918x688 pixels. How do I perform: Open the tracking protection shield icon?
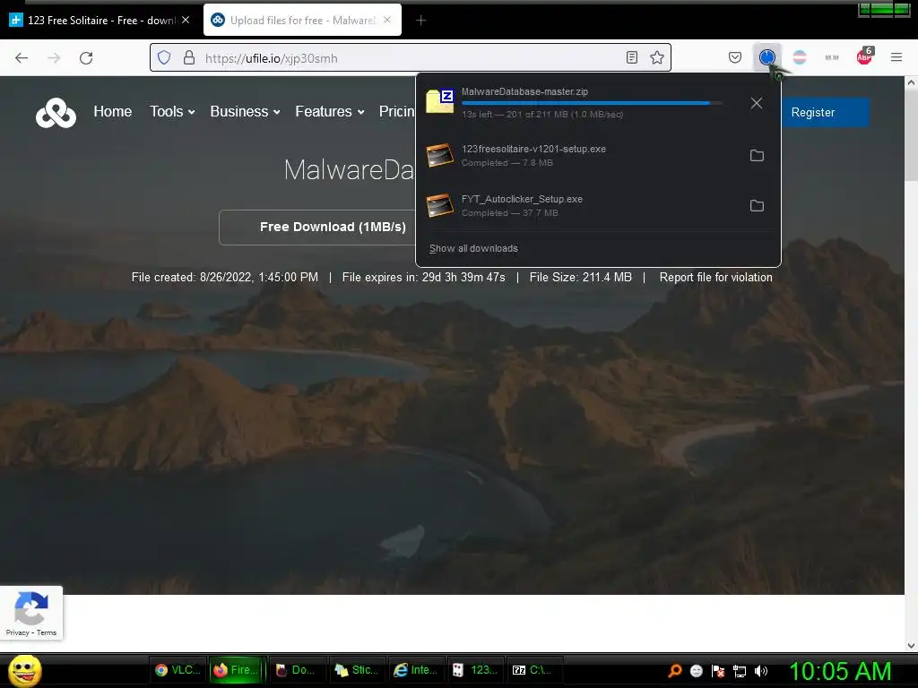tap(165, 57)
